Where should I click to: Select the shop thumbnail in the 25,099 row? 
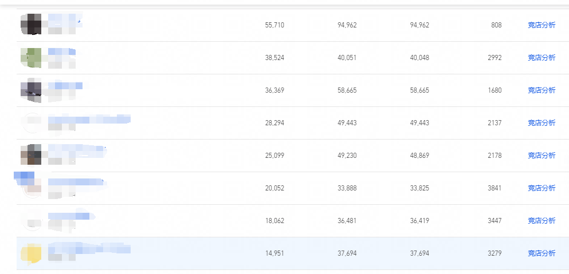click(31, 155)
